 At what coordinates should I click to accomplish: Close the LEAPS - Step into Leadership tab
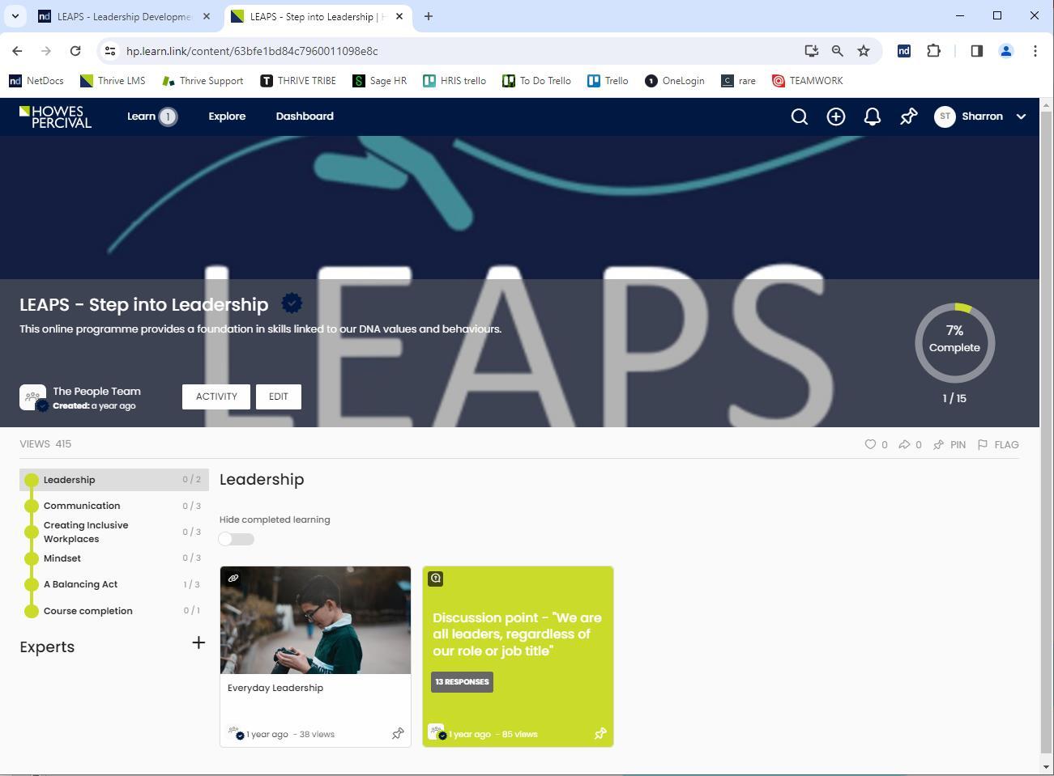[x=399, y=16]
